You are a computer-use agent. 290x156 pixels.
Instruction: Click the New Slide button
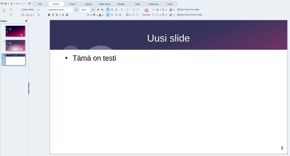pyautogui.click(x=27, y=10)
